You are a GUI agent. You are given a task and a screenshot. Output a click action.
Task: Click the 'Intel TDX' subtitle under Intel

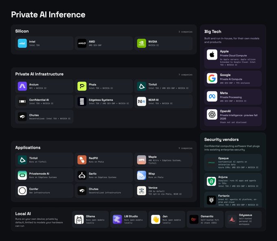[34, 45]
